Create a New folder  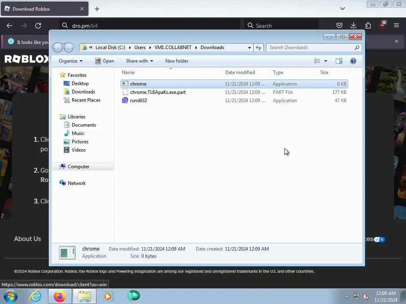click(x=177, y=61)
